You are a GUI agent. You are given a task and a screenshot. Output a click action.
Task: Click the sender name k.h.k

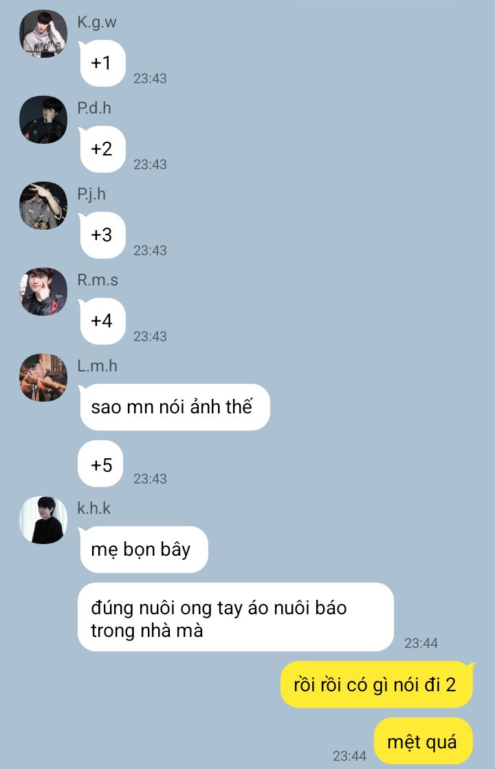pyautogui.click(x=93, y=508)
